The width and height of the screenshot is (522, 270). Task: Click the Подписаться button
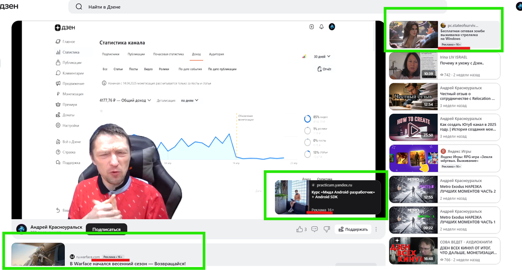coord(107,229)
